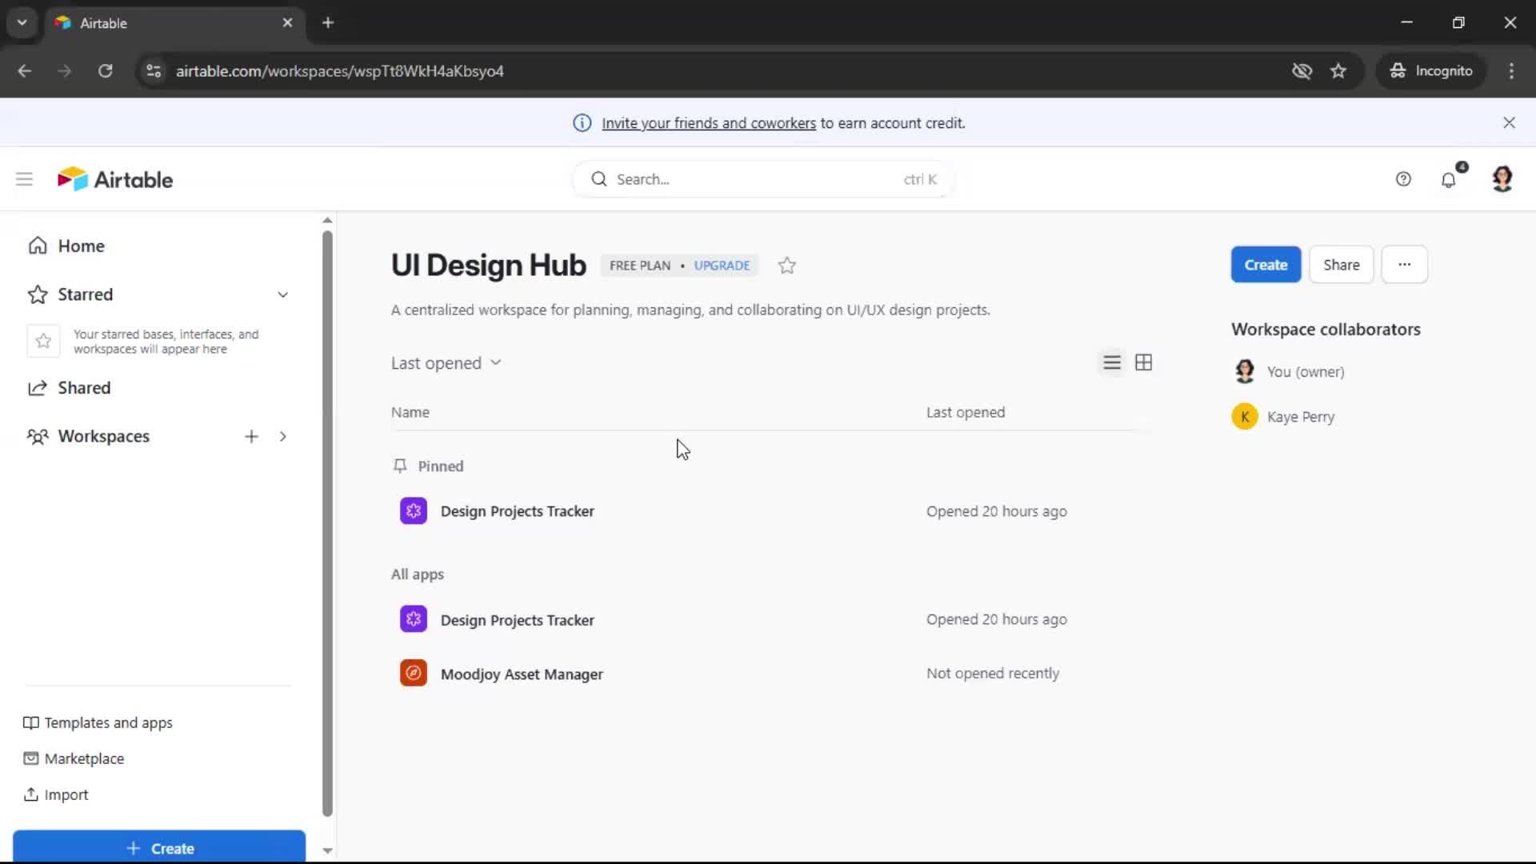The image size is (1536, 864).
Task: Open a new browser tab
Action: pyautogui.click(x=328, y=22)
